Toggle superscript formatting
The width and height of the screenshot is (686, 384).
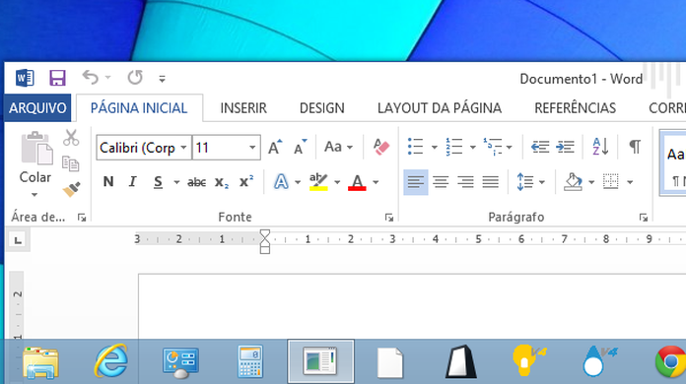tap(246, 181)
